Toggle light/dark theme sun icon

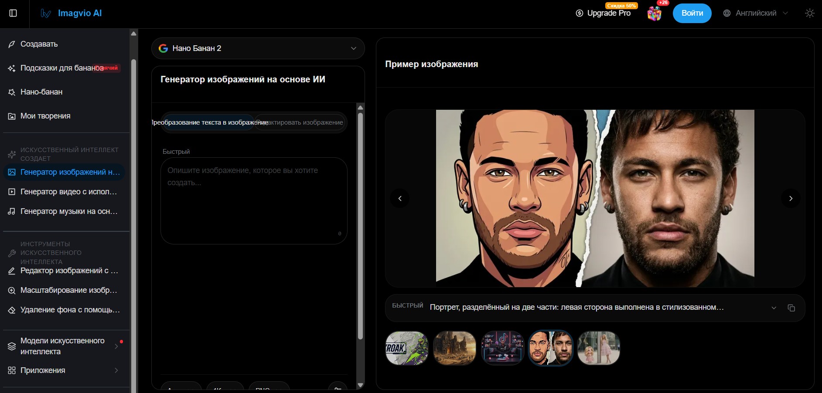pos(809,13)
